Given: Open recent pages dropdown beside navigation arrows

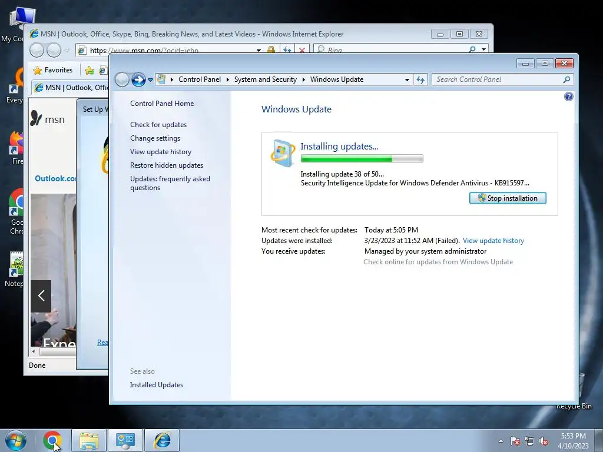Looking at the screenshot, I should pos(150,80).
